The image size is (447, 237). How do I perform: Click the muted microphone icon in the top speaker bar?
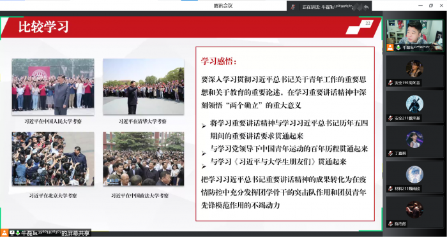click(x=293, y=7)
